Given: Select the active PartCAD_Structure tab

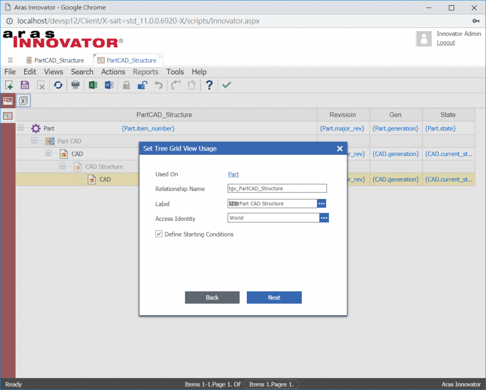Looking at the screenshot, I should (x=128, y=60).
